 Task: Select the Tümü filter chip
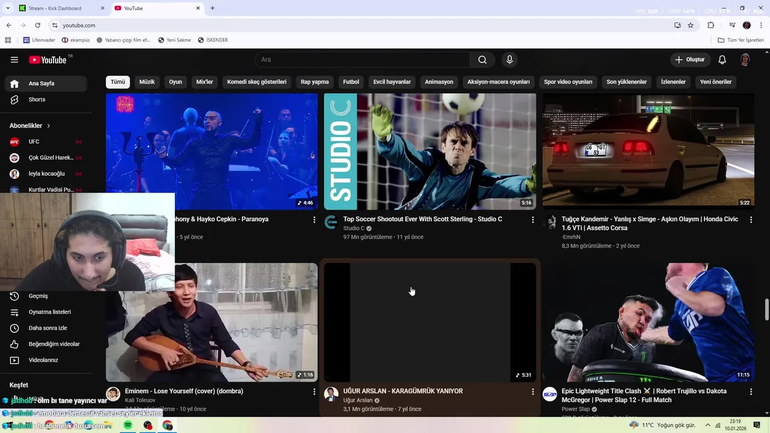point(118,82)
